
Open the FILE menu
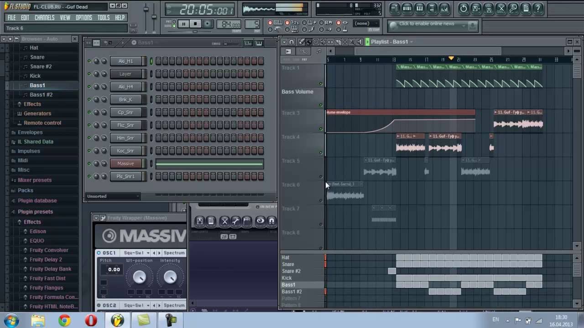coord(12,17)
